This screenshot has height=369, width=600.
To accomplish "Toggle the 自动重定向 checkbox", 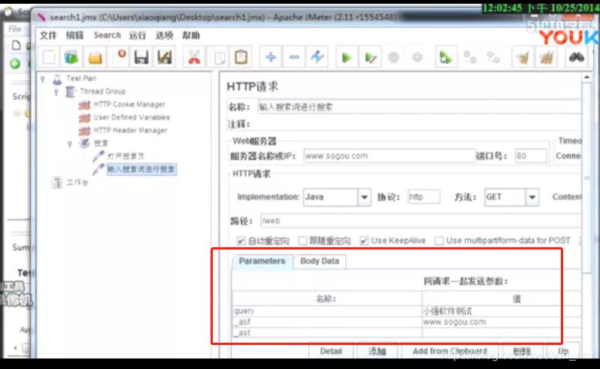I will [241, 241].
